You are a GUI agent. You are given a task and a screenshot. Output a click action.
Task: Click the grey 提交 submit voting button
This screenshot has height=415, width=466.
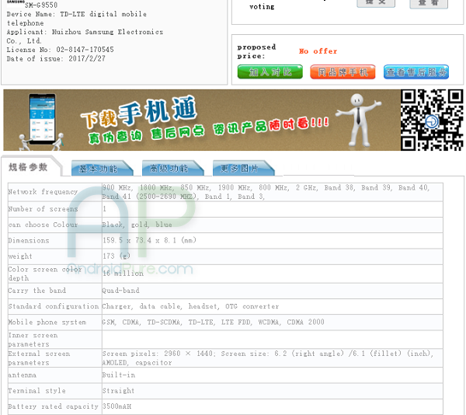point(376,2)
